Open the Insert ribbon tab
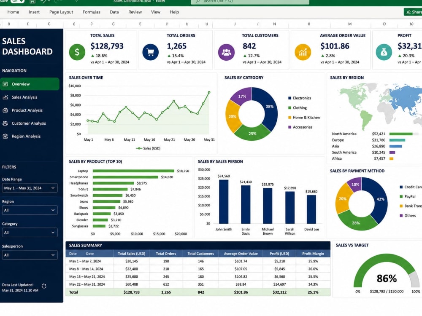This screenshot has width=422, height=316. point(34,12)
